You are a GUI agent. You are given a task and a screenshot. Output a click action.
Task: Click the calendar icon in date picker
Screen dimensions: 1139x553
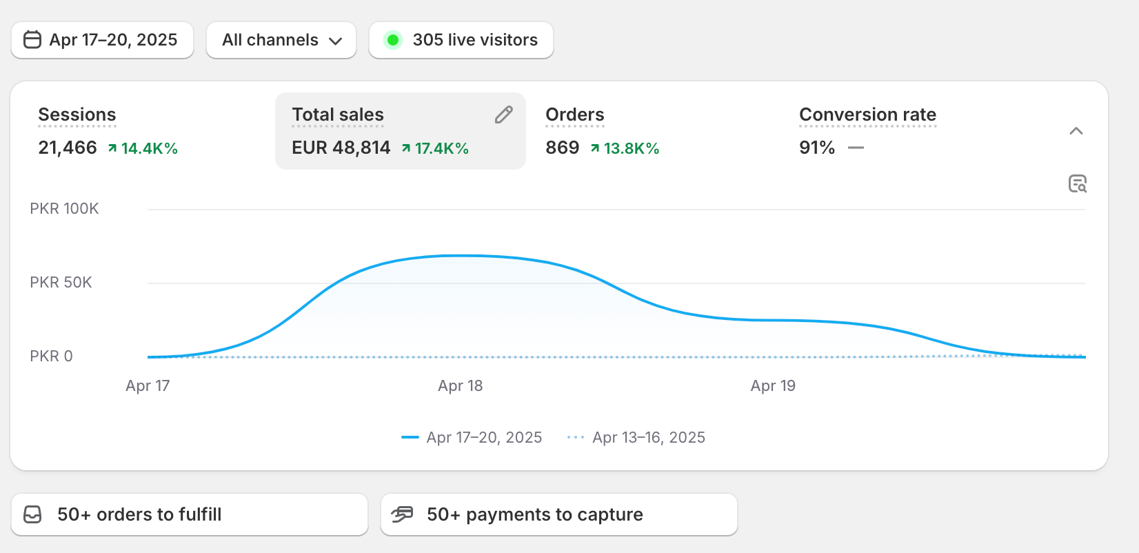32,40
